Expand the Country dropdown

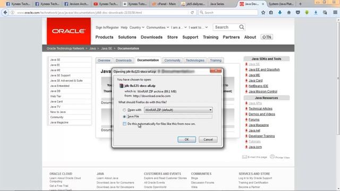pyautogui.click(x=137, y=28)
